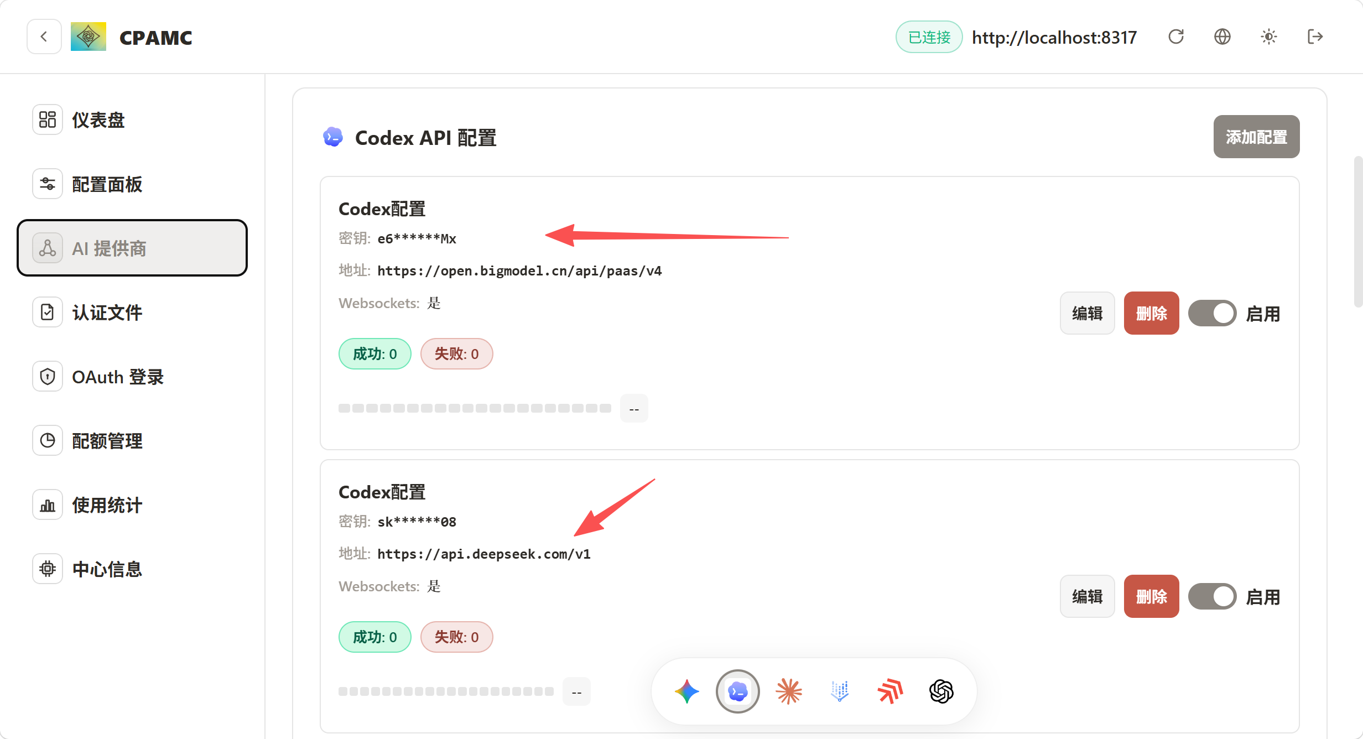
Task: Disable the deepseek Codex config toggle
Action: [x=1213, y=597]
